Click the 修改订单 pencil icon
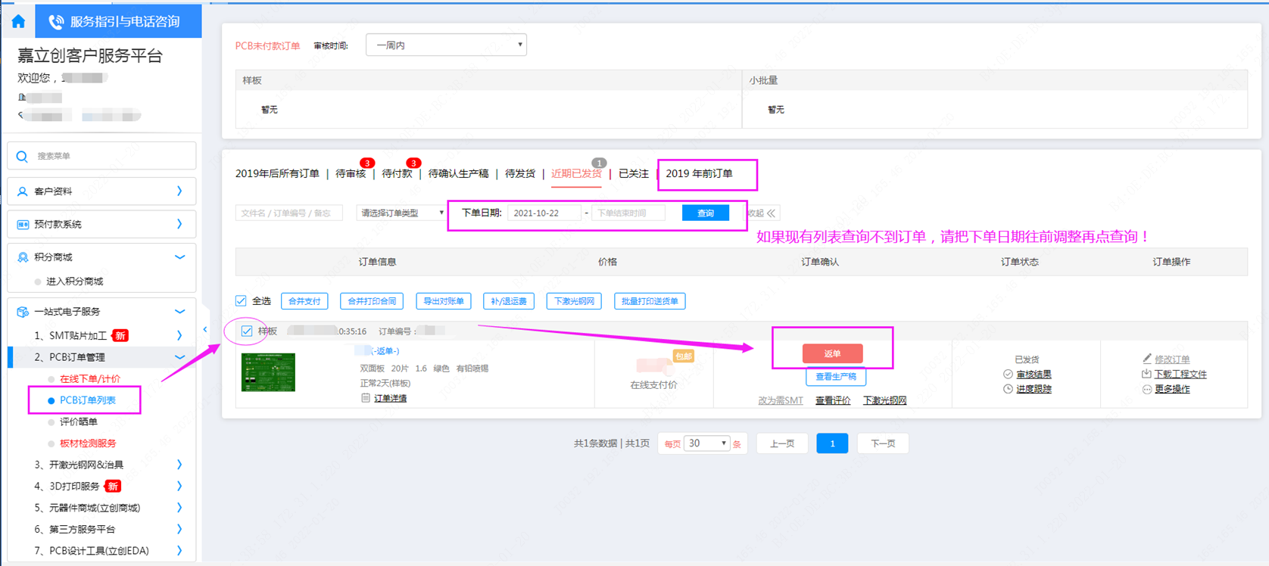Screen dimensions: 1269x566 [1147, 359]
